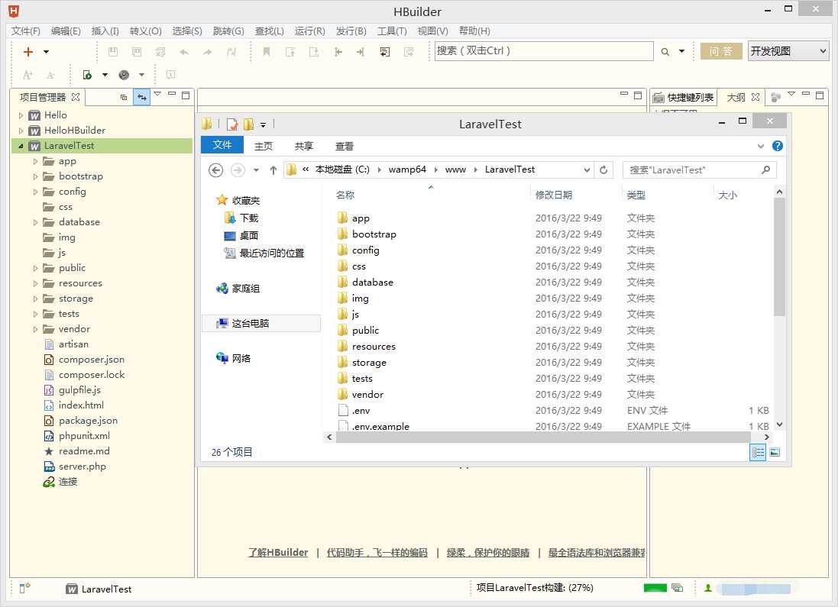Select index.html in project tree
The height and width of the screenshot is (607, 838).
click(81, 405)
